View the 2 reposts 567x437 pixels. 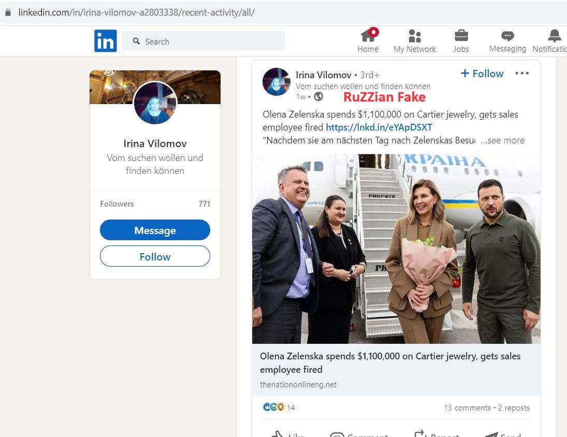tap(514, 407)
